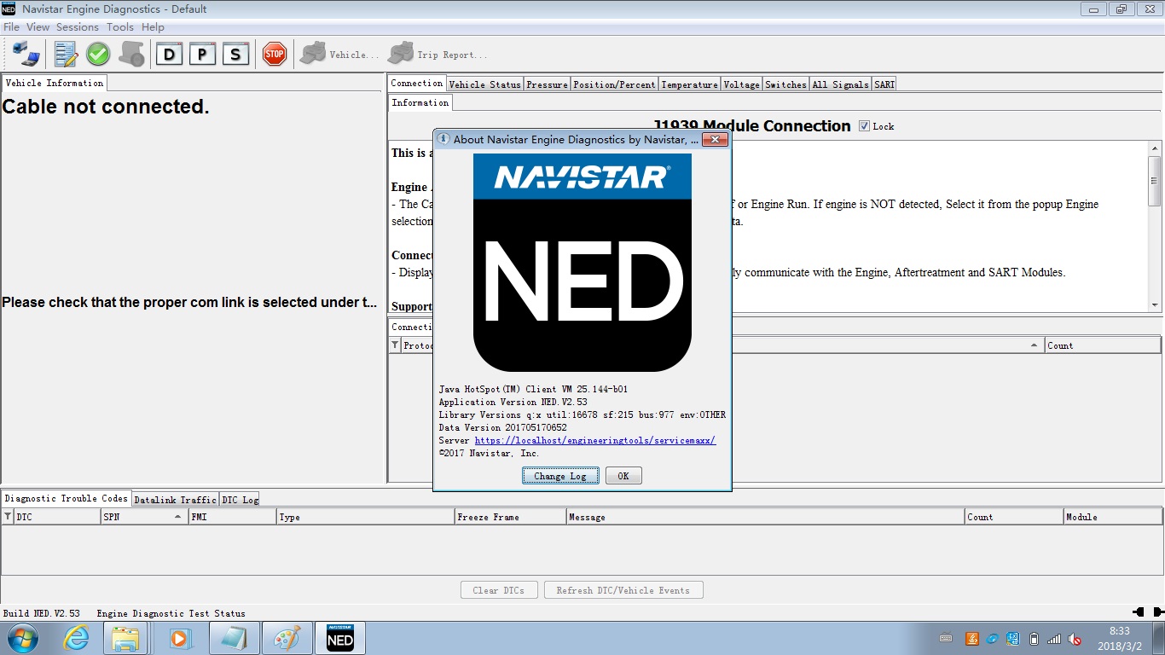Open the localhost servicemaxx server link
1165x655 pixels.
[x=595, y=441]
